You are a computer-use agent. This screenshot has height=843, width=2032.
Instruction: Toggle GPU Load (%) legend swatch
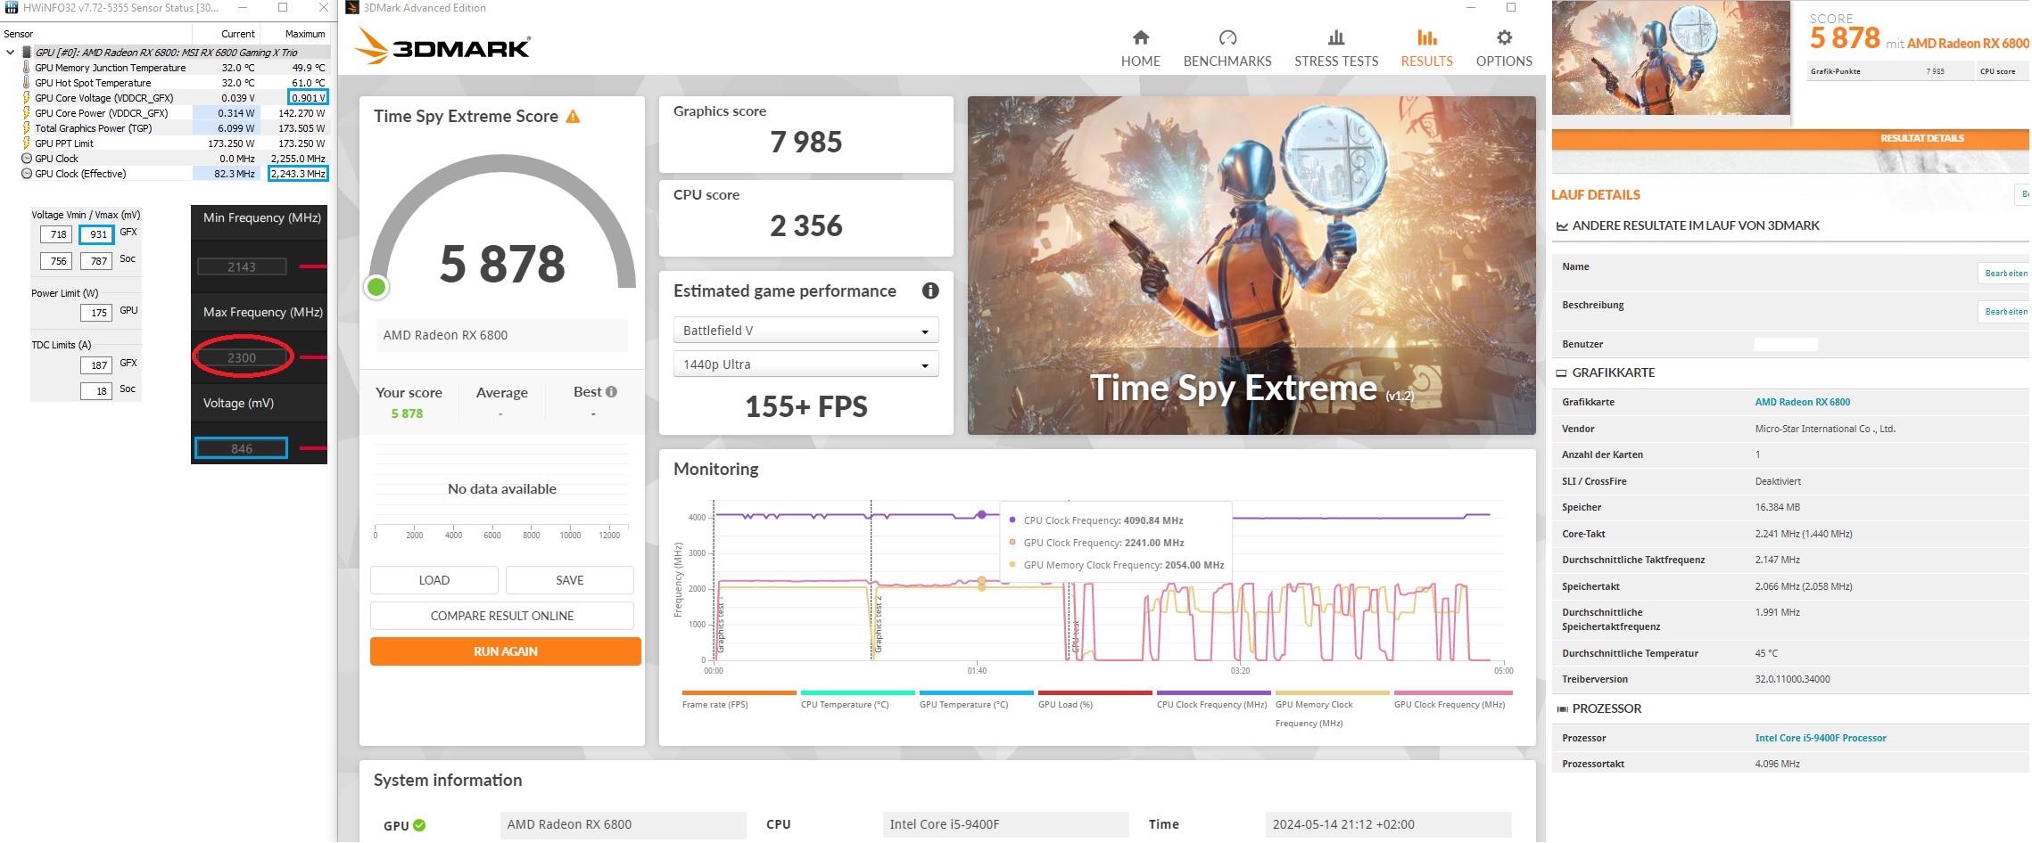1094,692
